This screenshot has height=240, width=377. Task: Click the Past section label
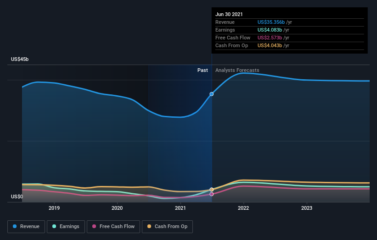click(203, 70)
